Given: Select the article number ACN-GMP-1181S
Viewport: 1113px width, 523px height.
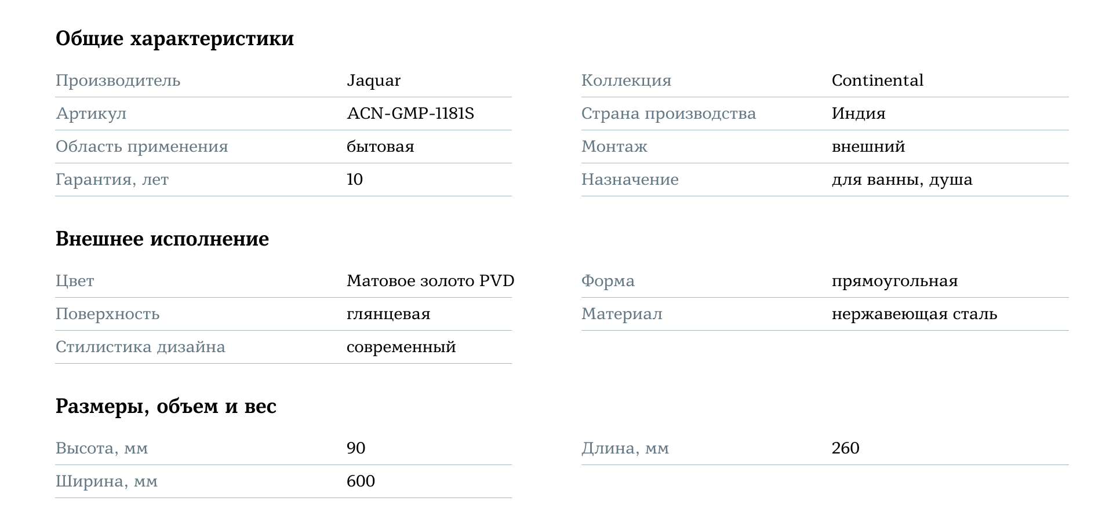Looking at the screenshot, I should click(x=410, y=114).
